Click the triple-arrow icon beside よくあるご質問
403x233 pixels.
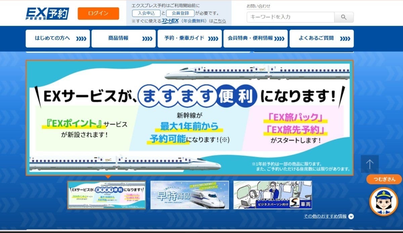345,38
